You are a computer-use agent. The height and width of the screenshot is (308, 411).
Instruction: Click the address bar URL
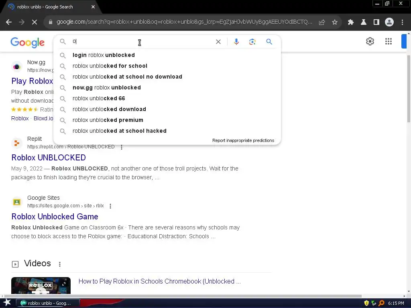[x=184, y=22]
